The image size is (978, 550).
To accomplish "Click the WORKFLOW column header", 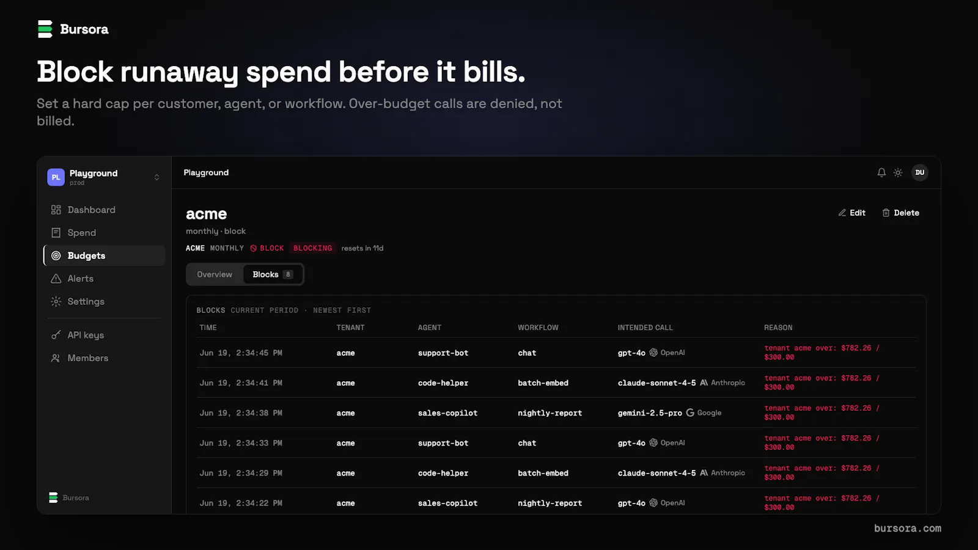I will [x=538, y=328].
